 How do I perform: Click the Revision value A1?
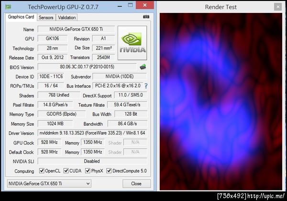pos(103,38)
